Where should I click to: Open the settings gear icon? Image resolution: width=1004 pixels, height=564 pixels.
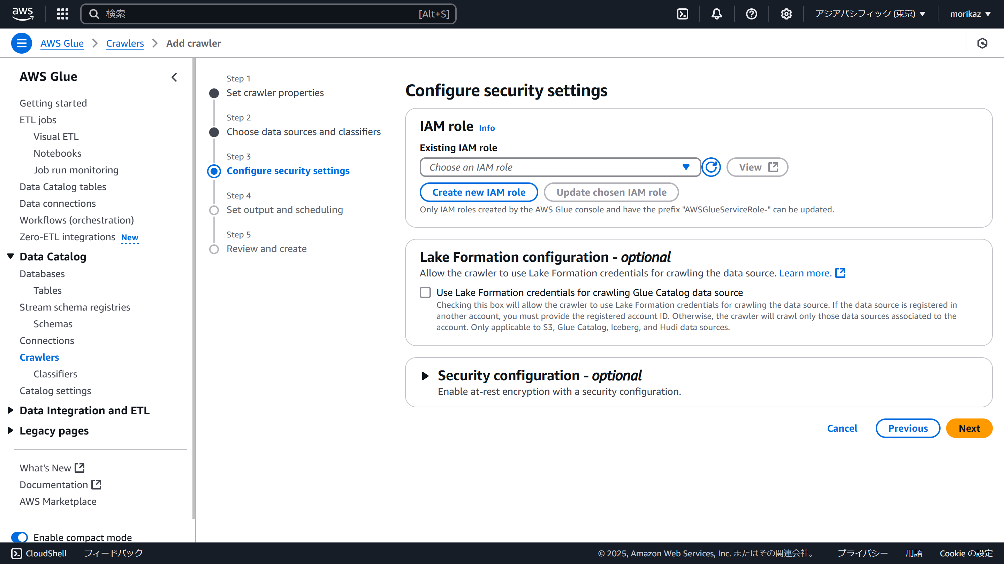click(786, 14)
